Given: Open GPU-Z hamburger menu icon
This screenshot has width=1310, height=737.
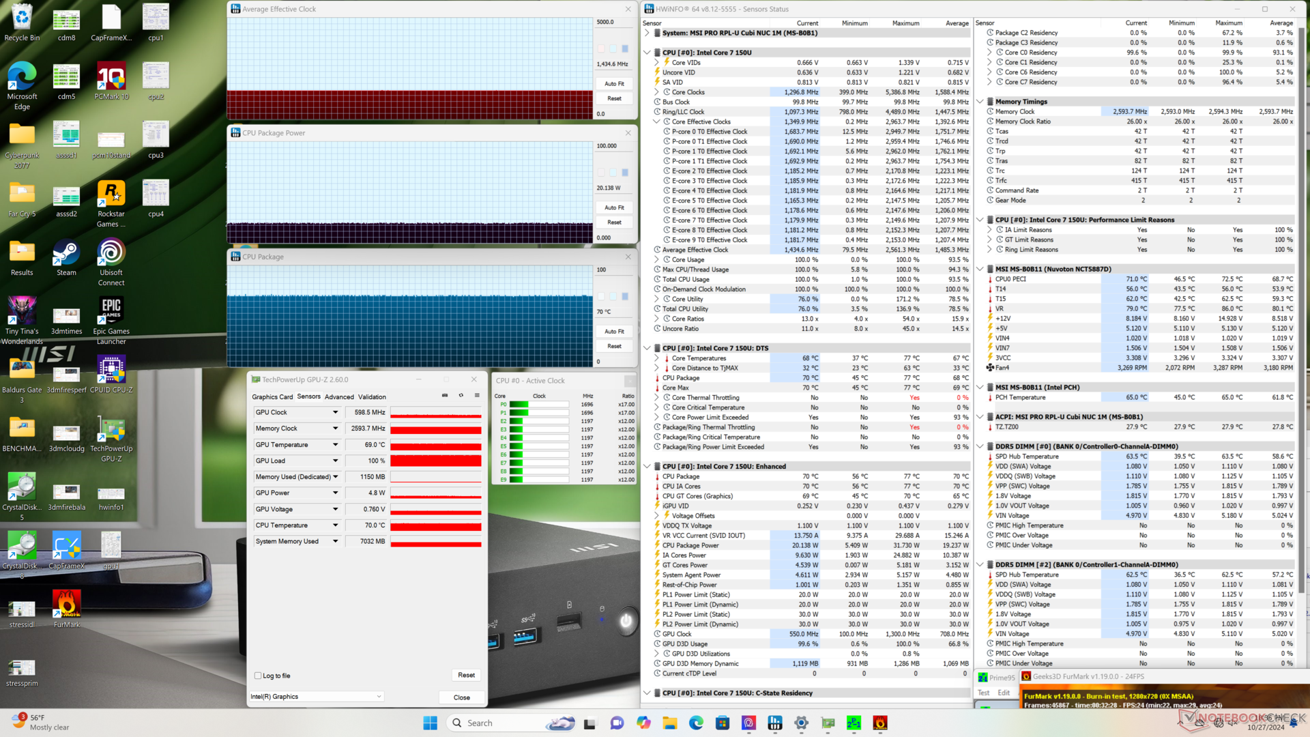Looking at the screenshot, I should 477,396.
